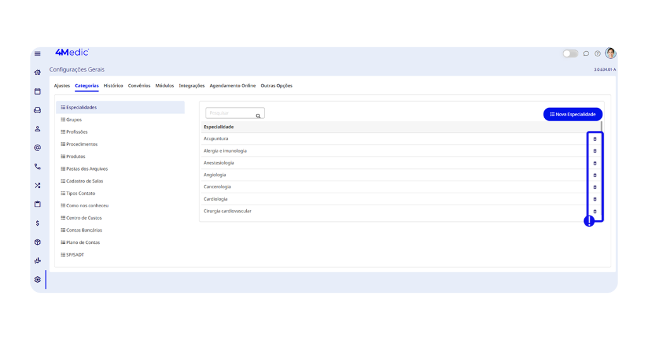The image size is (648, 340).
Task: Open the hamburger menu in sidebar
Action: pyautogui.click(x=37, y=54)
